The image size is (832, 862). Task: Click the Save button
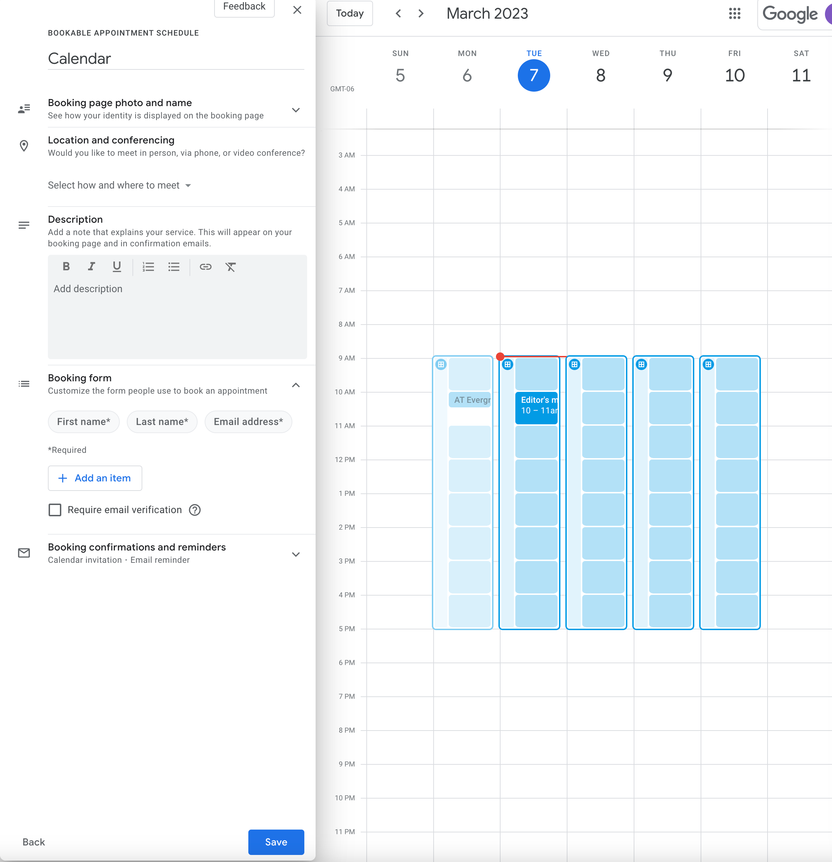coord(276,842)
